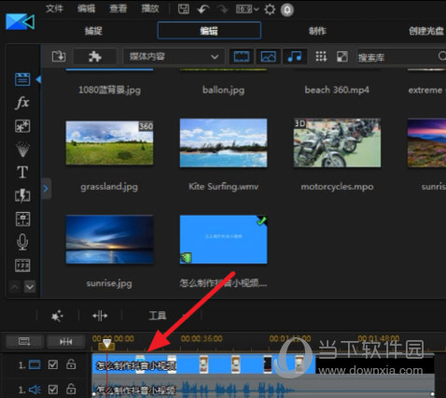Click the timeline playhead marker

(106, 345)
